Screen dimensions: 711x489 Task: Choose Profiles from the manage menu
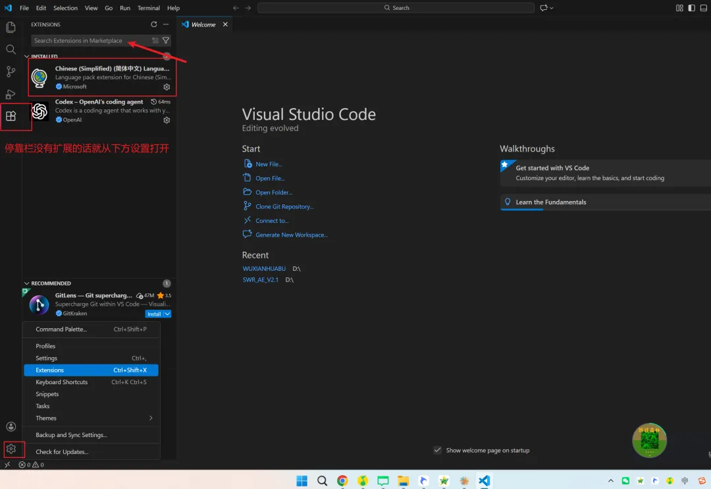(x=91, y=346)
